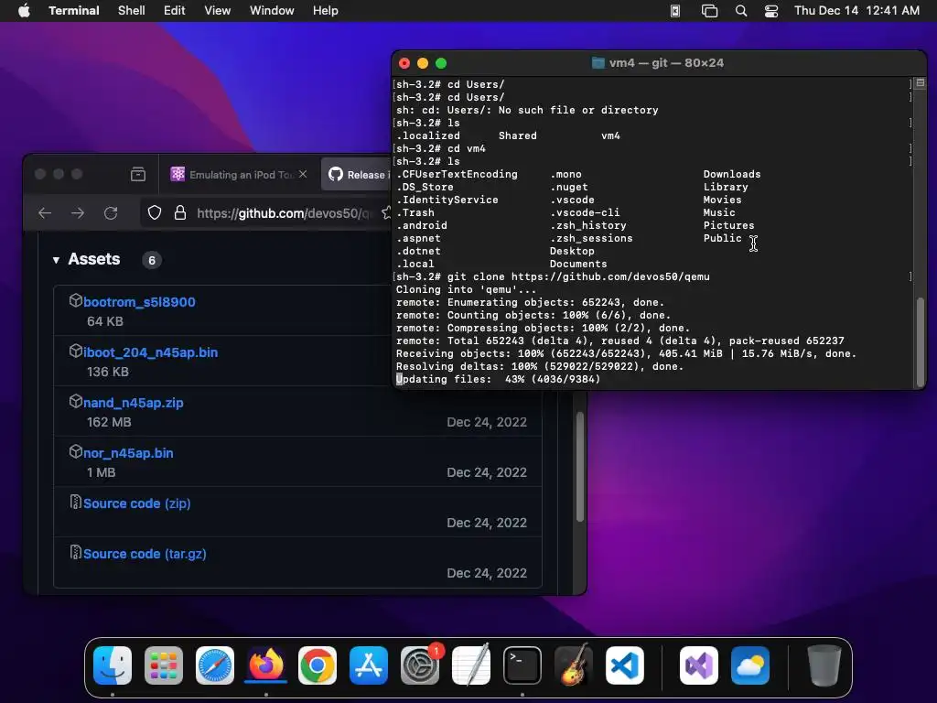The image size is (937, 703).
Task: Click package icon beside nor_n45ap.bin
Action: click(75, 450)
